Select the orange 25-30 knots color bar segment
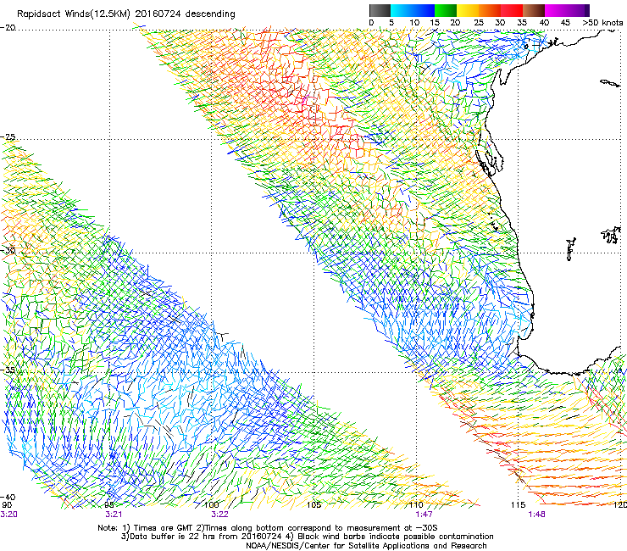The height and width of the screenshot is (551, 627). click(490, 10)
